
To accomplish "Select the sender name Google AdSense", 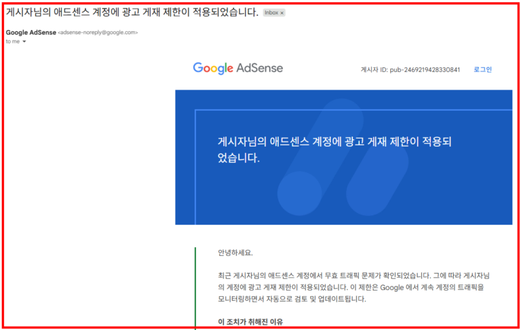I will [x=31, y=33].
